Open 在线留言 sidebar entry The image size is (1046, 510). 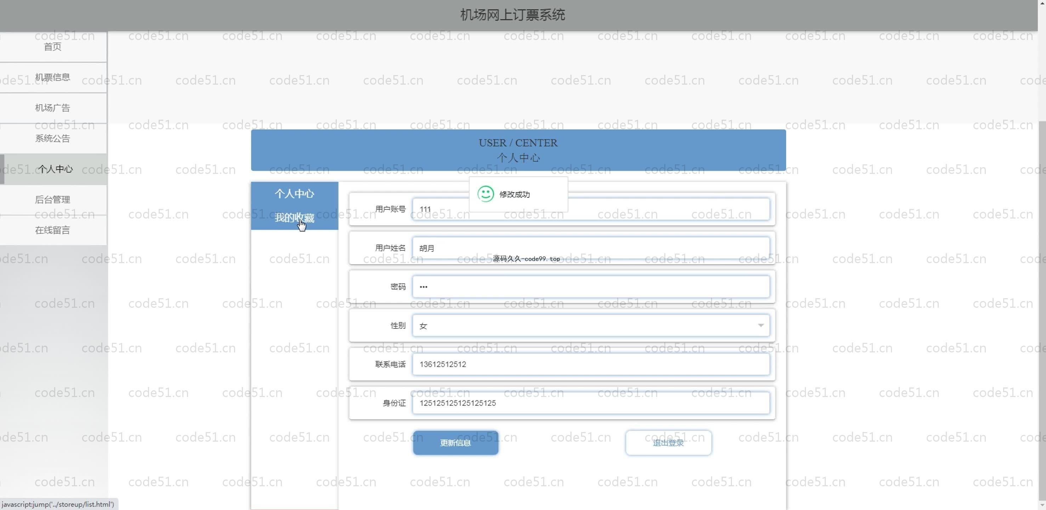coord(53,230)
